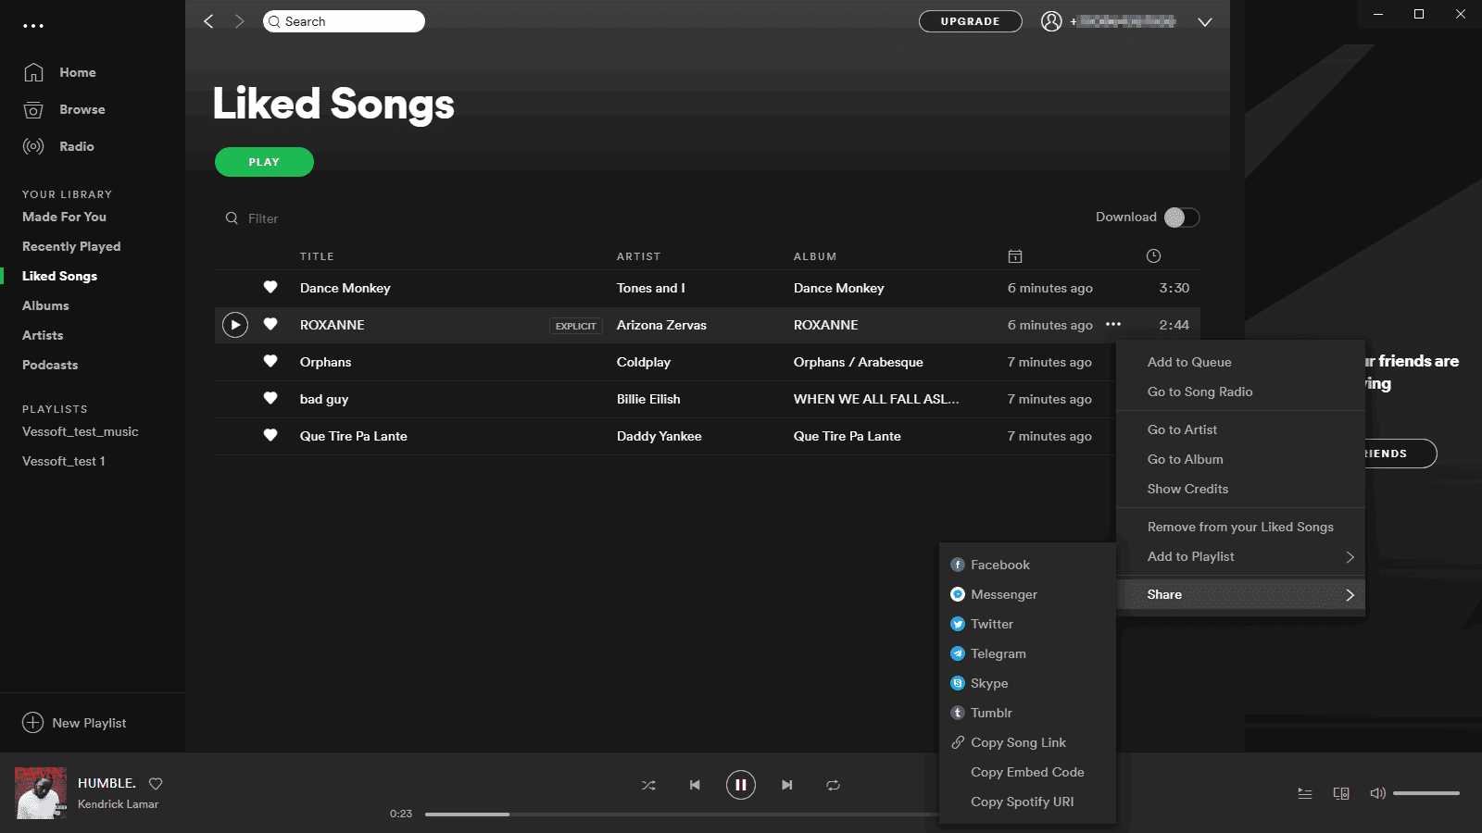Click the HUMBLE. album art thumbnail

(x=41, y=793)
